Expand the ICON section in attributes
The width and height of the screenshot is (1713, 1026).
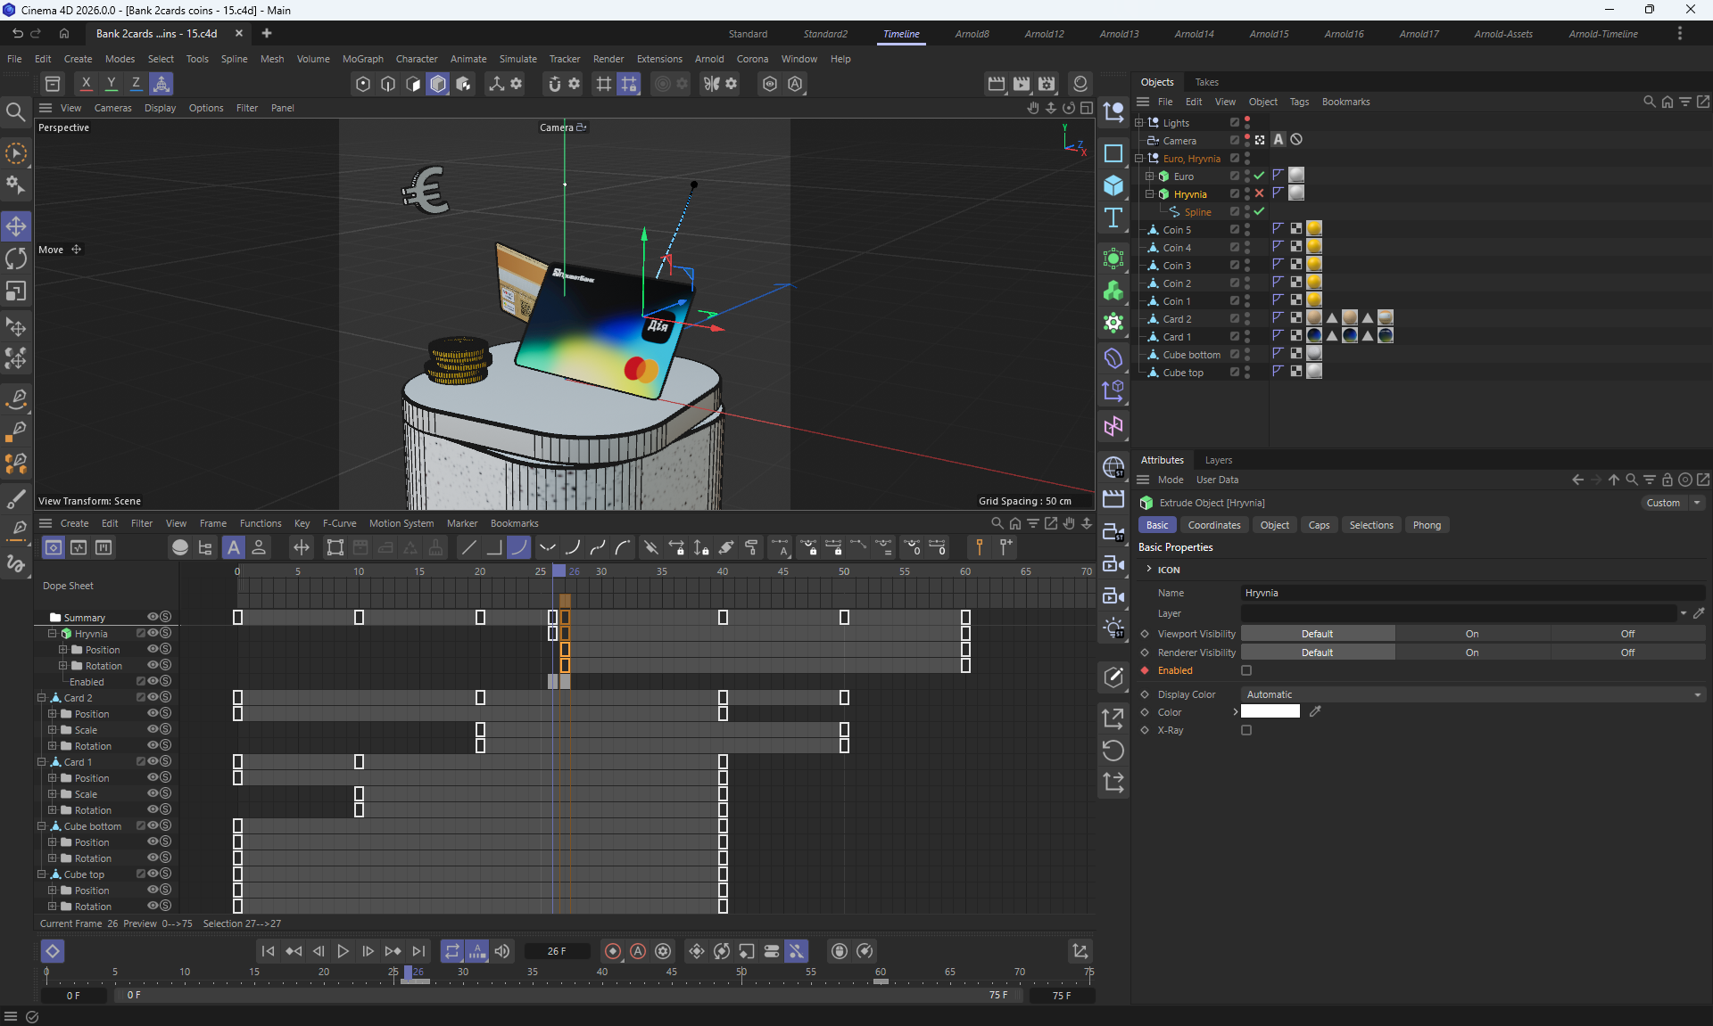point(1149,570)
